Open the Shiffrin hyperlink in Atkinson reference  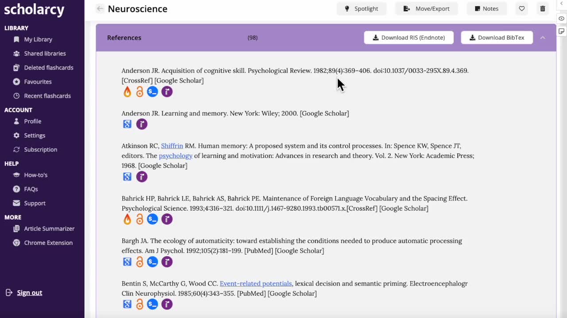point(172,146)
